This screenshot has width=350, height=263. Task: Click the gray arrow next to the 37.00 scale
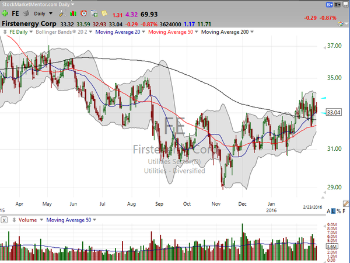[324, 48]
